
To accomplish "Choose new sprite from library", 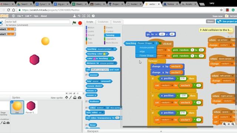I will pos(67,98).
